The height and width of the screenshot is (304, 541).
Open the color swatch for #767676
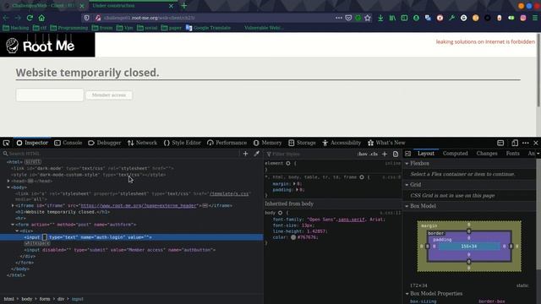click(293, 237)
